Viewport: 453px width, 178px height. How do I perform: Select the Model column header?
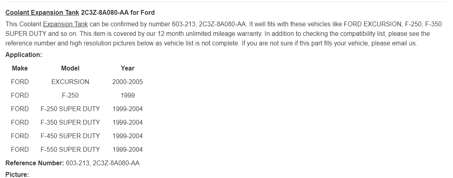(70, 68)
